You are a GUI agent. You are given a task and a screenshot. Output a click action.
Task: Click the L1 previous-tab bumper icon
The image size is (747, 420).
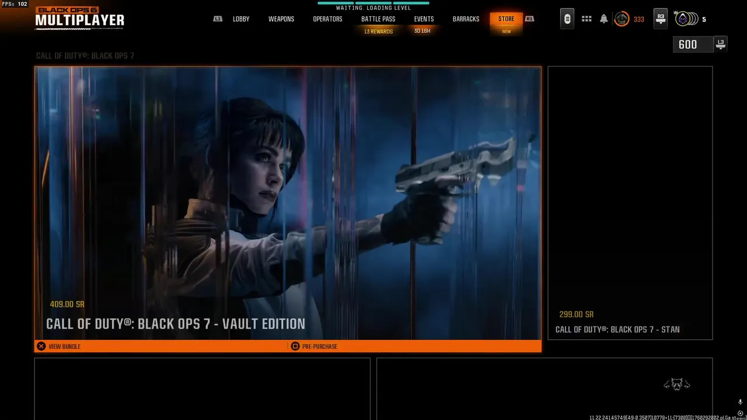point(218,19)
